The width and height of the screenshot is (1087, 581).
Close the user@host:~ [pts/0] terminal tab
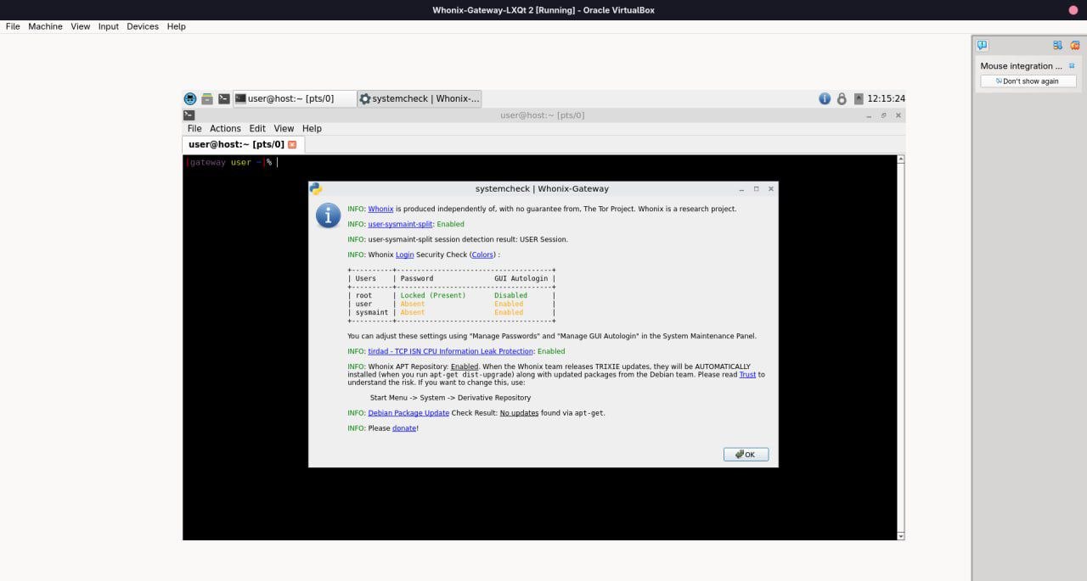coord(292,145)
